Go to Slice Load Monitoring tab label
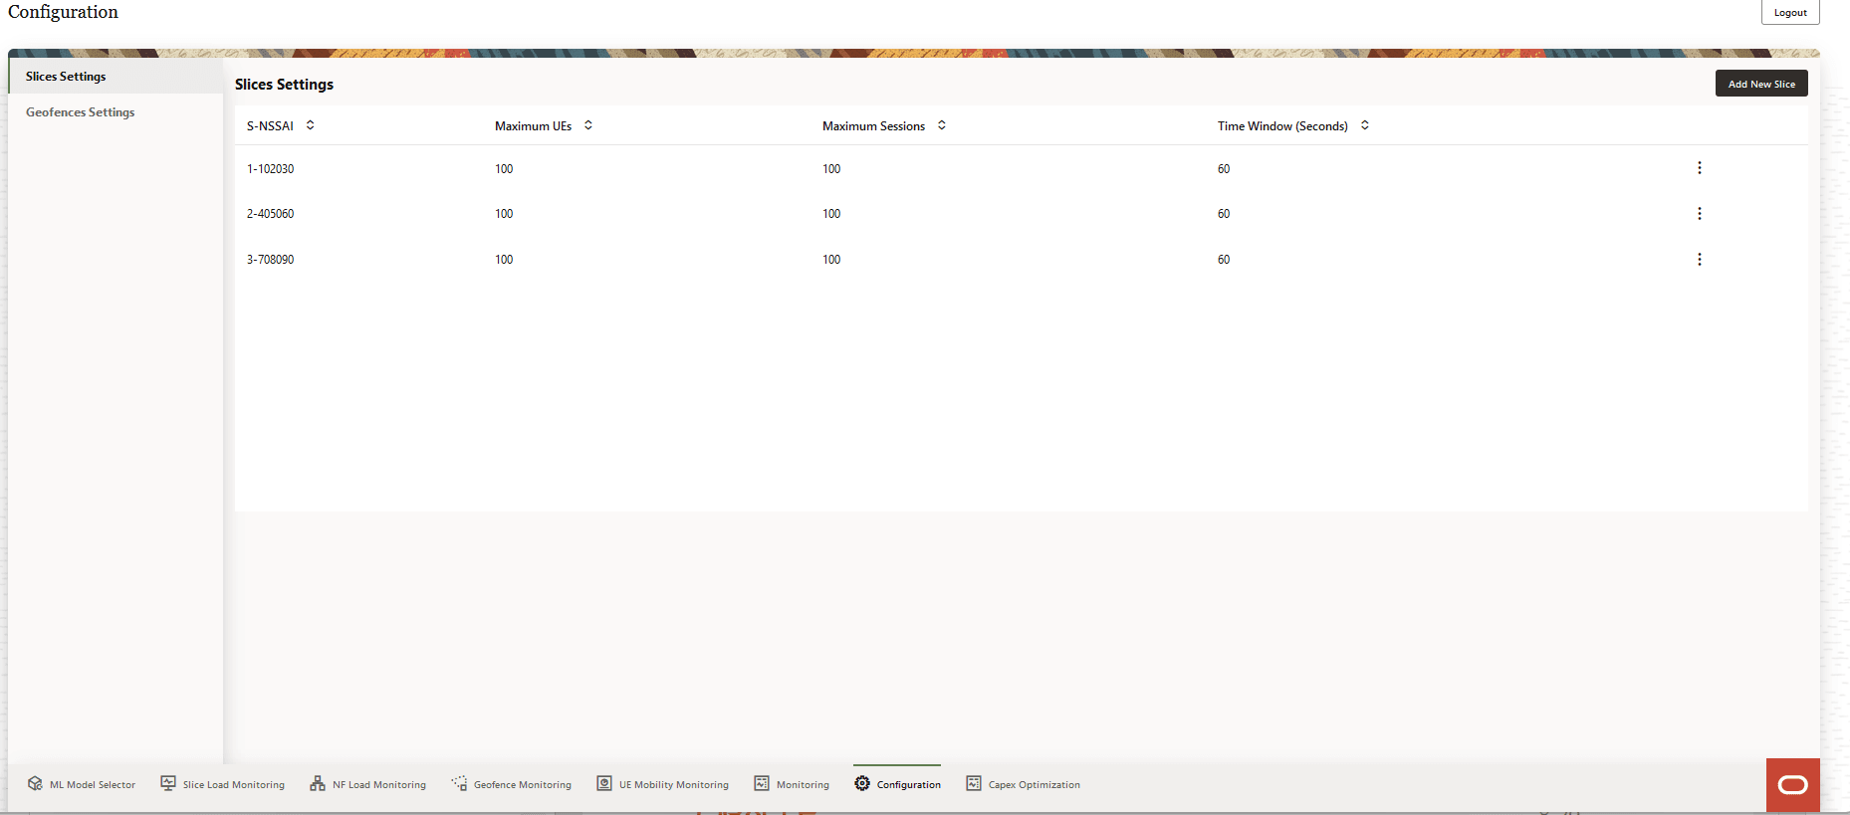This screenshot has height=815, width=1850. tap(234, 785)
